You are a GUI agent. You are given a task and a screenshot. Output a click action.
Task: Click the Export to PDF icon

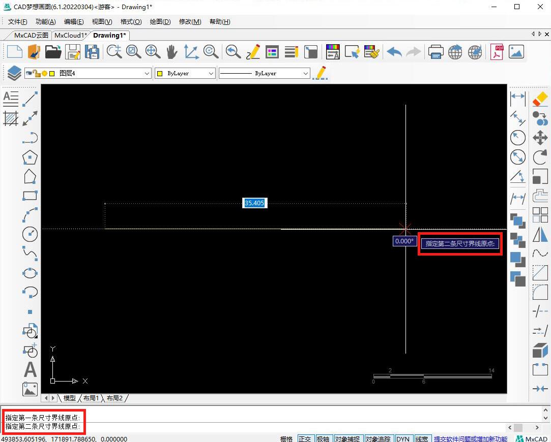497,52
